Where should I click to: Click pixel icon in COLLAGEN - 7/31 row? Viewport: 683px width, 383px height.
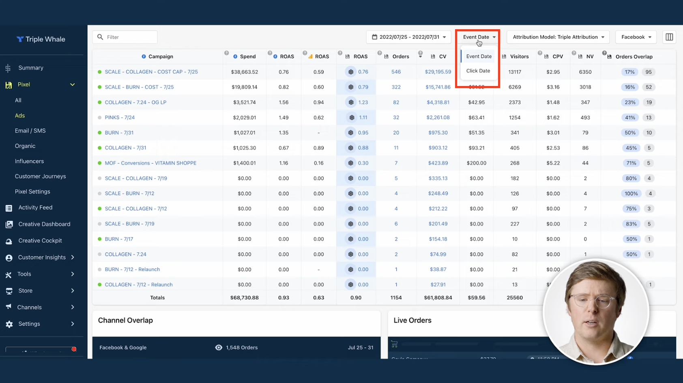tap(351, 148)
